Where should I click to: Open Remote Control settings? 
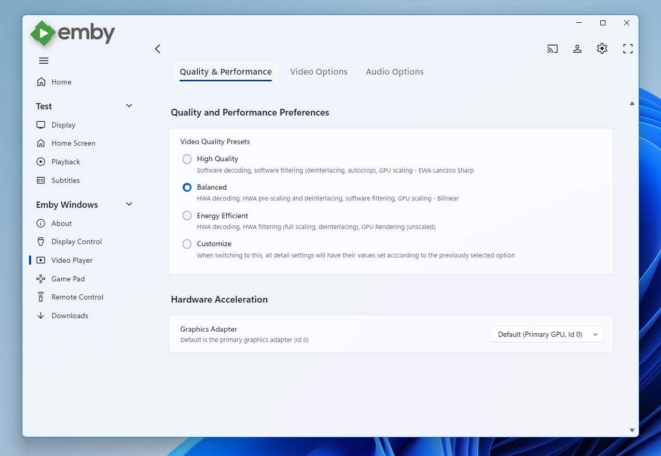(x=77, y=297)
